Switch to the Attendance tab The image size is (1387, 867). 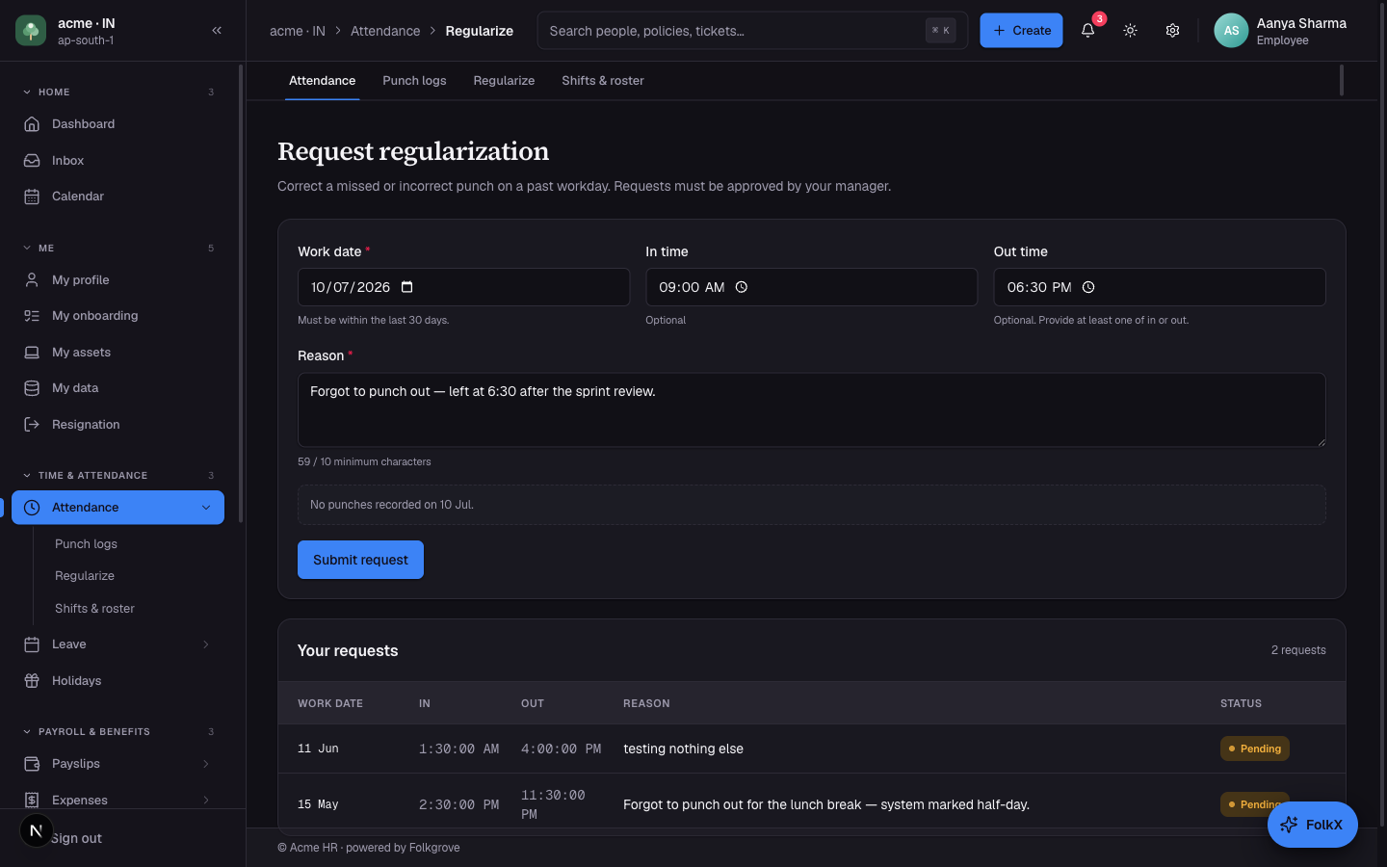pyautogui.click(x=323, y=81)
